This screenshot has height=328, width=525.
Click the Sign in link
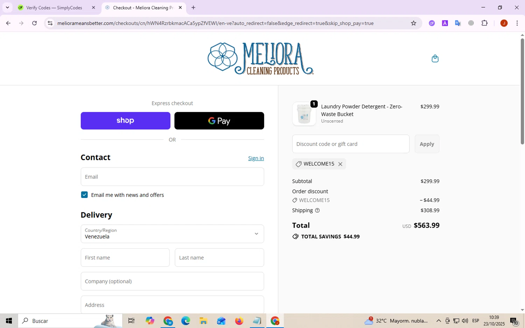256,158
